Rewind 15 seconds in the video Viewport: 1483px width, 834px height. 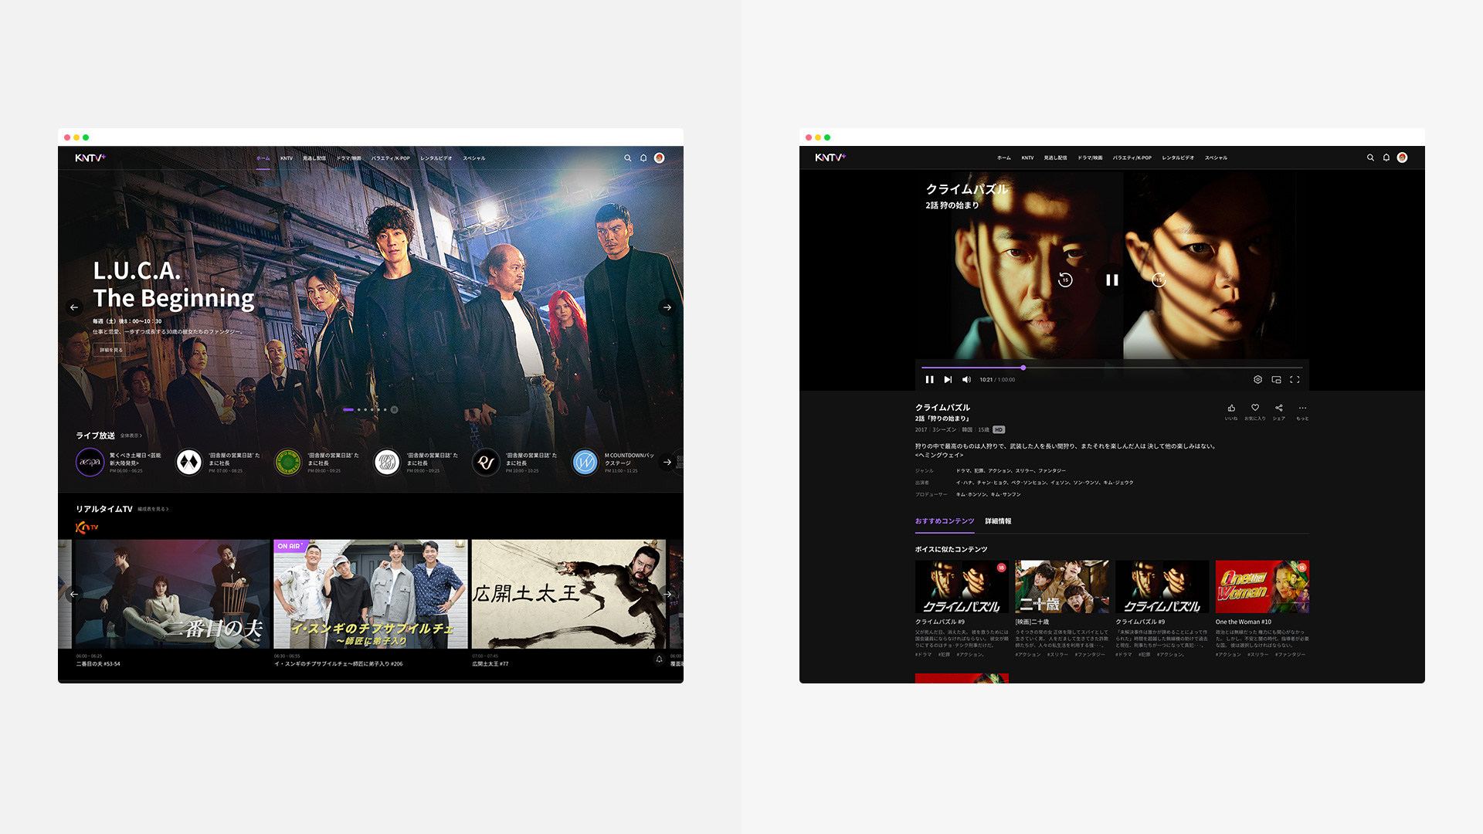(1065, 280)
